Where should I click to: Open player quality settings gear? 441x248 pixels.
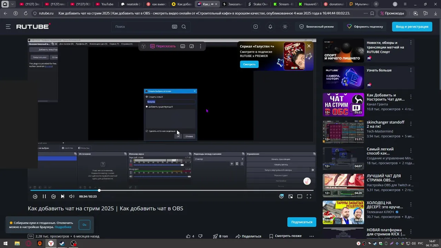[x=281, y=196]
